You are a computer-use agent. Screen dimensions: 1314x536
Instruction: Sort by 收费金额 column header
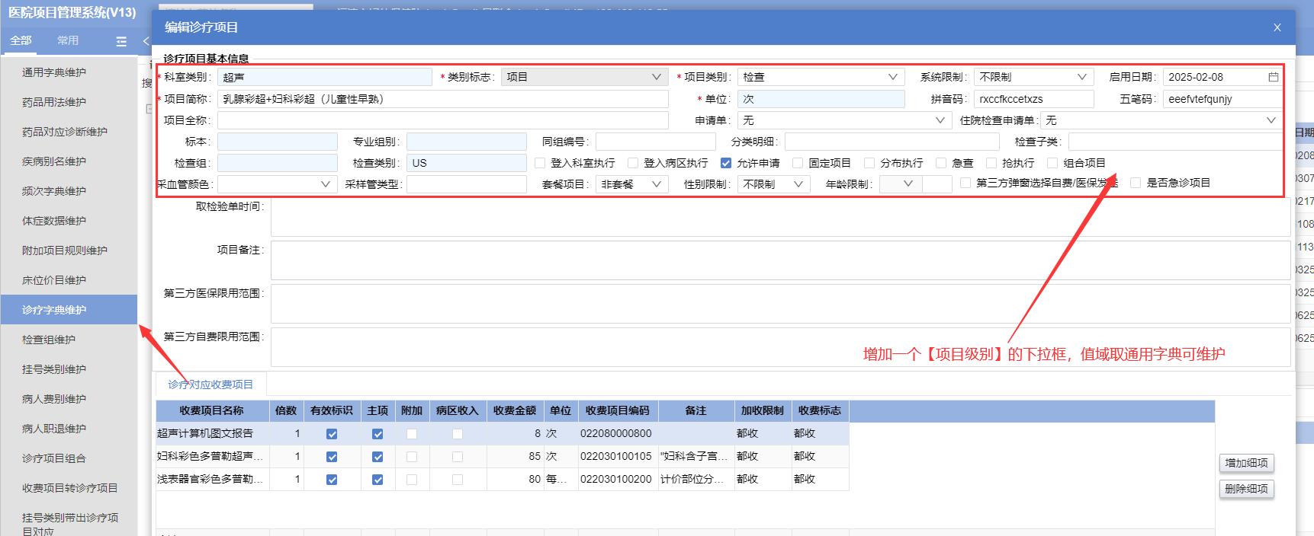point(515,410)
